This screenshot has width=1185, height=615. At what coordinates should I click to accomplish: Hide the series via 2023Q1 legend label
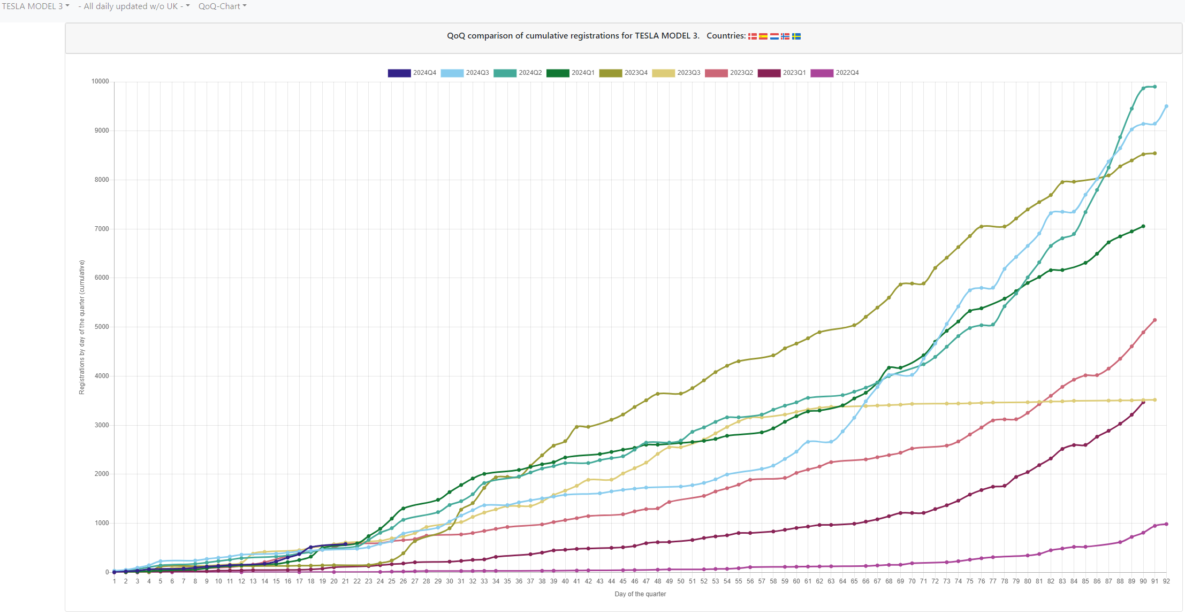[x=794, y=73]
